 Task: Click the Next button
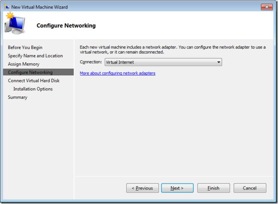[x=177, y=188]
